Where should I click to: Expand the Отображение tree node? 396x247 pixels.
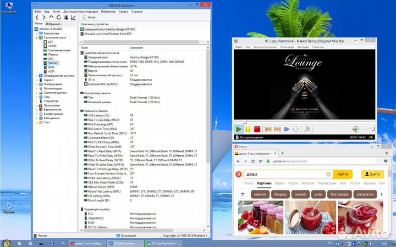[37, 85]
